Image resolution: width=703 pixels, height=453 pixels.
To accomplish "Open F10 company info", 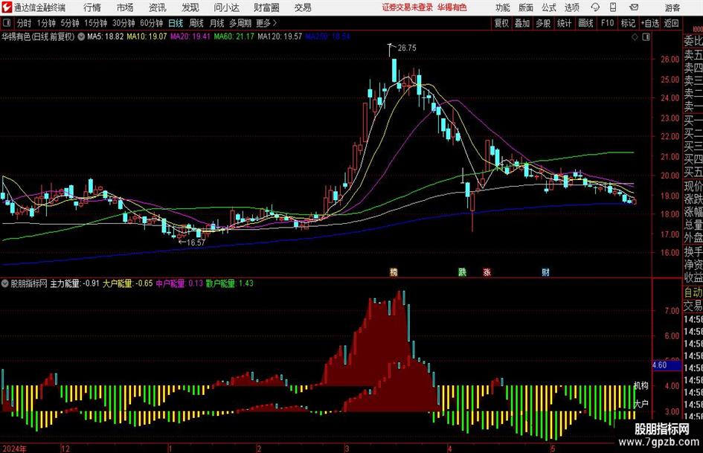I will pyautogui.click(x=607, y=23).
